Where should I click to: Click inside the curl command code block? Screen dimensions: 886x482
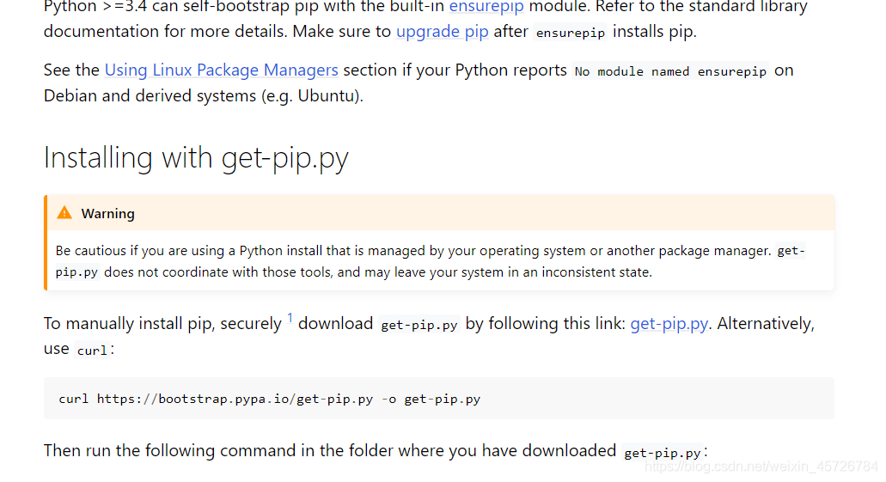point(602,399)
